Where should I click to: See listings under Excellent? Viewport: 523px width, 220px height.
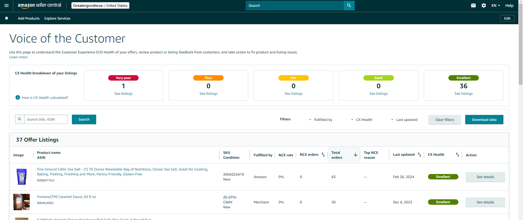tap(463, 93)
